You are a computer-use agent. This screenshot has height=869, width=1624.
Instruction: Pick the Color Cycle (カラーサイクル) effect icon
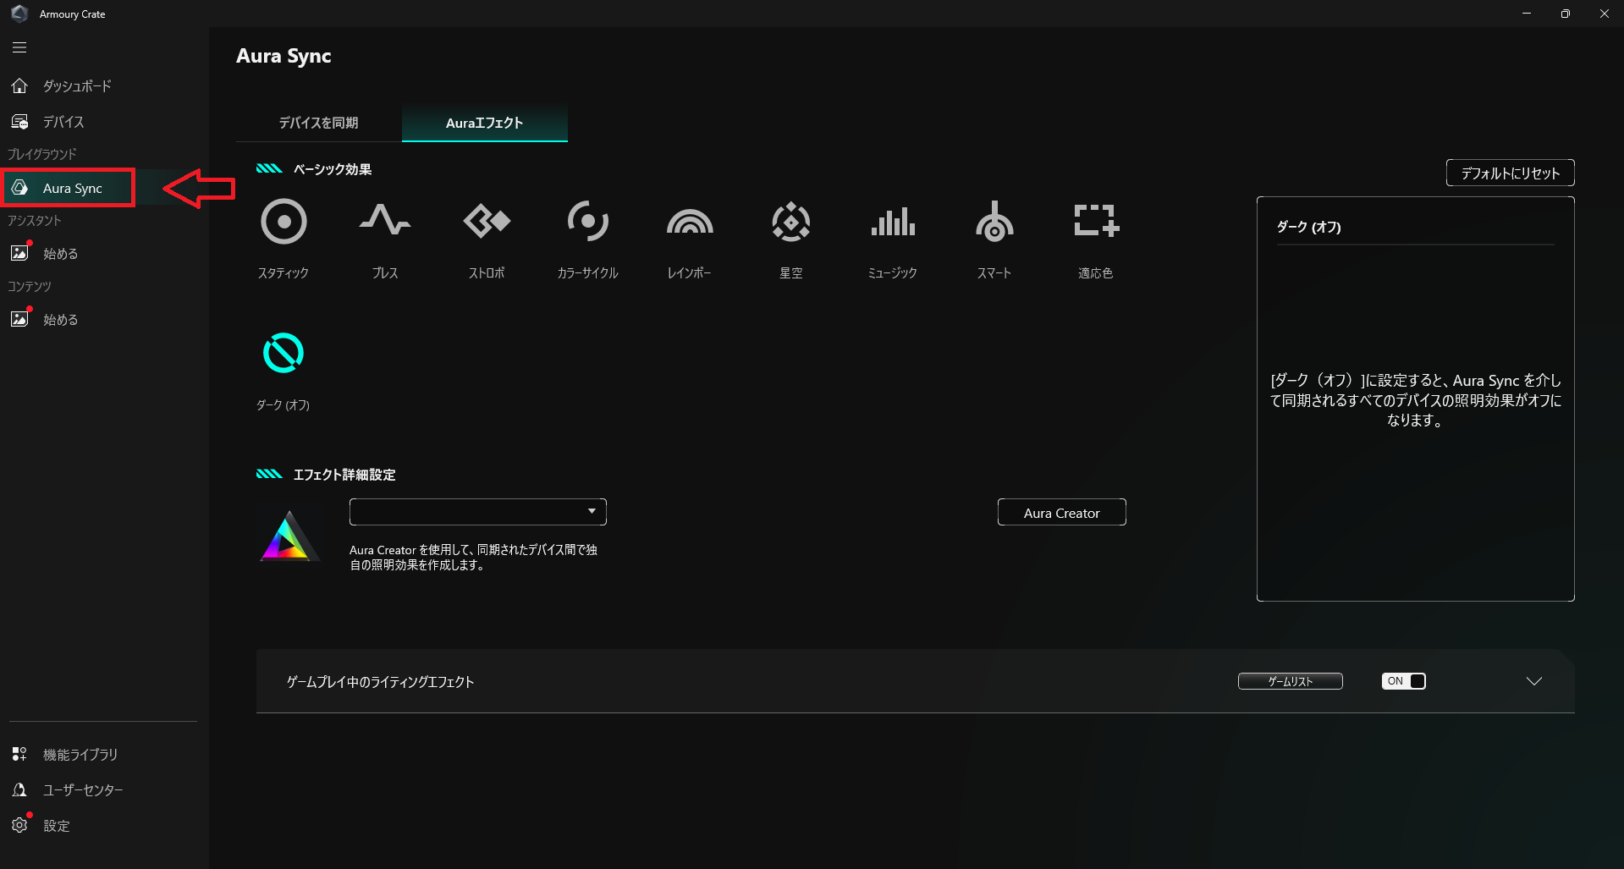pyautogui.click(x=588, y=222)
